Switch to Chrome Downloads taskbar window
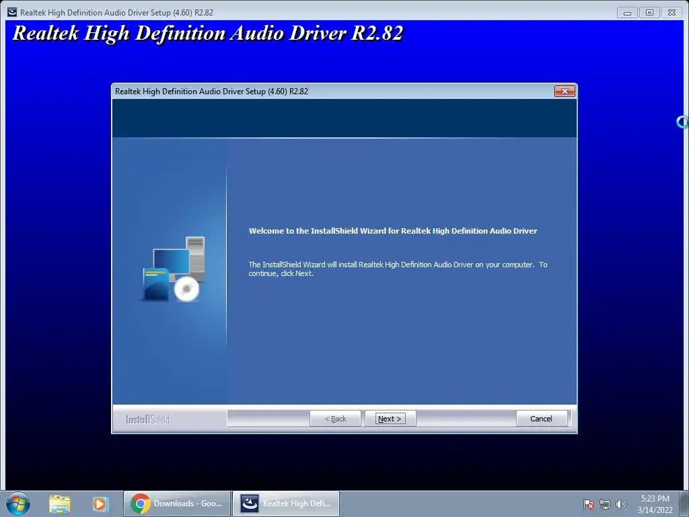This screenshot has height=517, width=689. pos(177,504)
